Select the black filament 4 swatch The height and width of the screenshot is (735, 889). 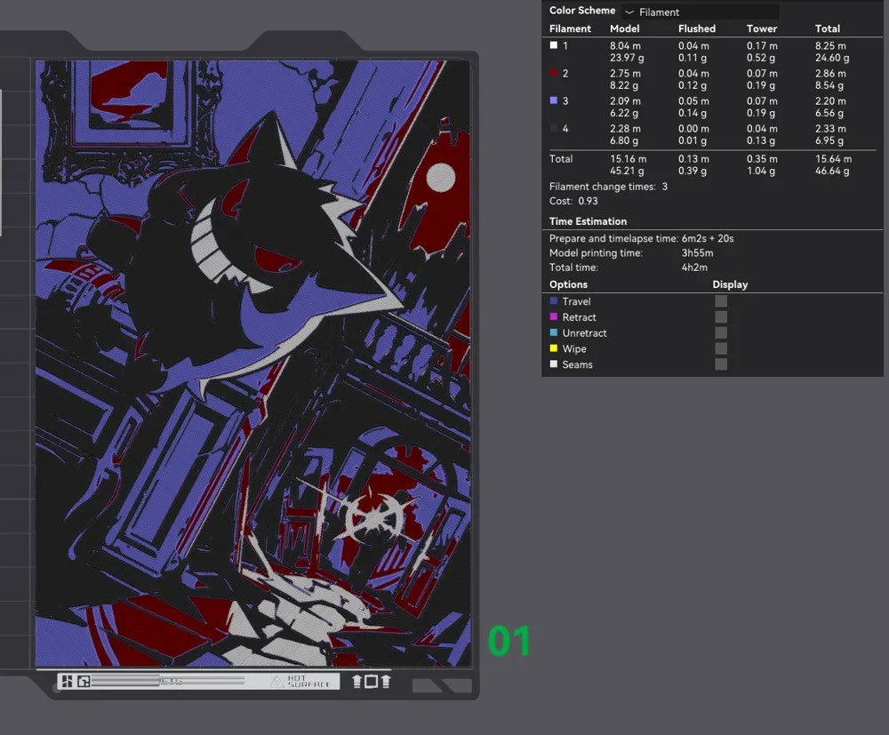(x=554, y=129)
